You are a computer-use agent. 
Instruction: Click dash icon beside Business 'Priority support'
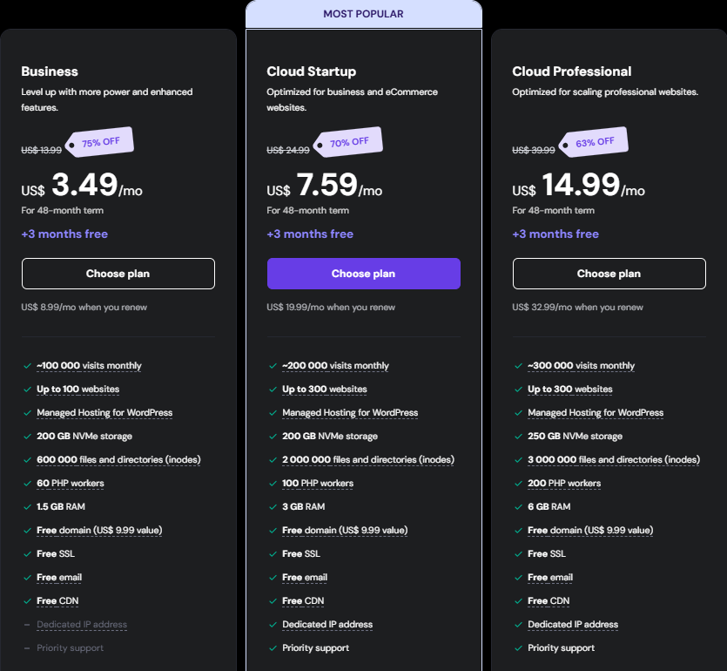coord(27,648)
